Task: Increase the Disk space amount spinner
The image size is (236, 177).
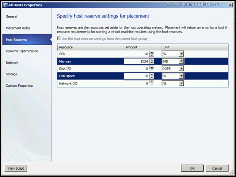Action: [152, 75]
